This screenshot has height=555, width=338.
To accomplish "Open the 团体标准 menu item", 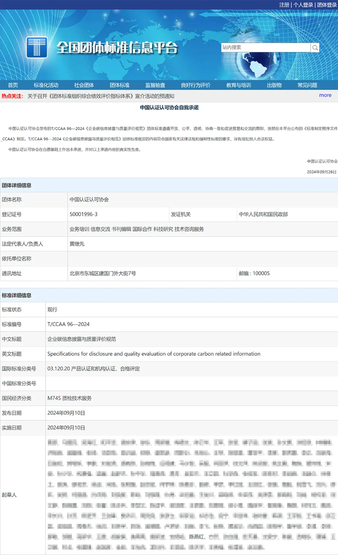I will point(120,85).
